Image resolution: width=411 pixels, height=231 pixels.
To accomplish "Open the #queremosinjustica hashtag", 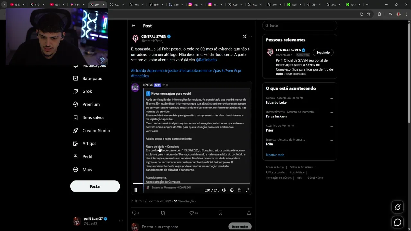I will (x=162, y=71).
